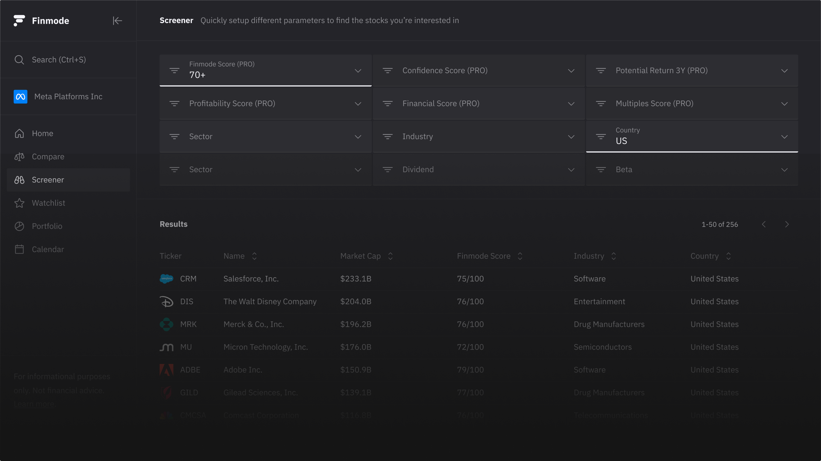821x461 pixels.
Task: Open Watchlist in the sidebar
Action: pyautogui.click(x=48, y=203)
